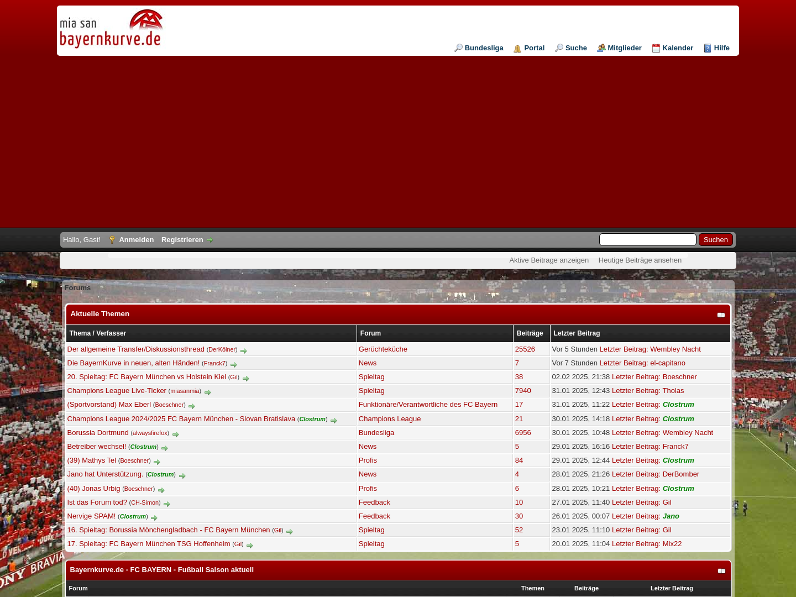
Task: Open Borussia Dortmund thread
Action: click(98, 433)
